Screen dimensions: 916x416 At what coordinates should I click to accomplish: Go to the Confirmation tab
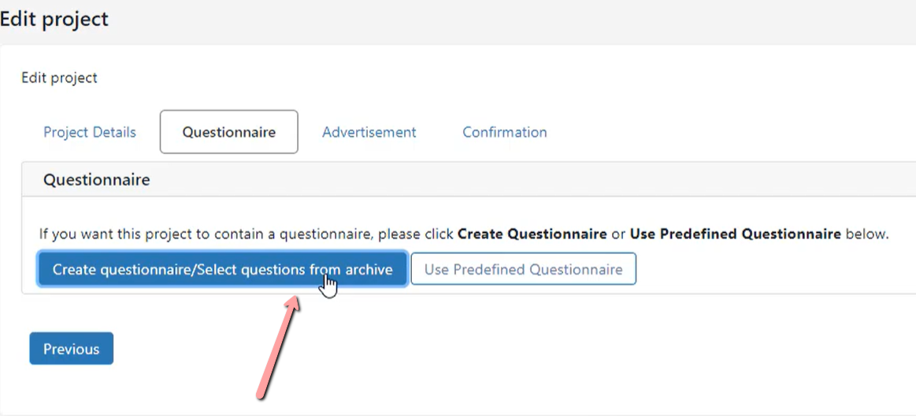pyautogui.click(x=505, y=132)
